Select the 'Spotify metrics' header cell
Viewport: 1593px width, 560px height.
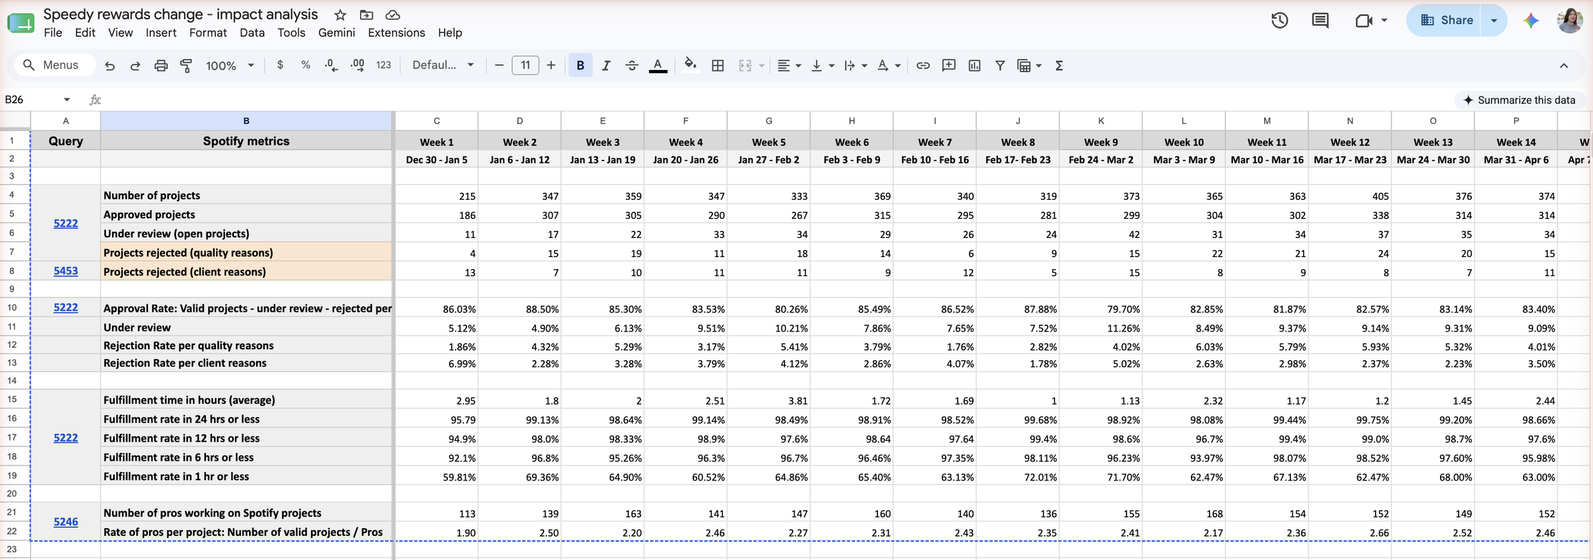click(246, 141)
